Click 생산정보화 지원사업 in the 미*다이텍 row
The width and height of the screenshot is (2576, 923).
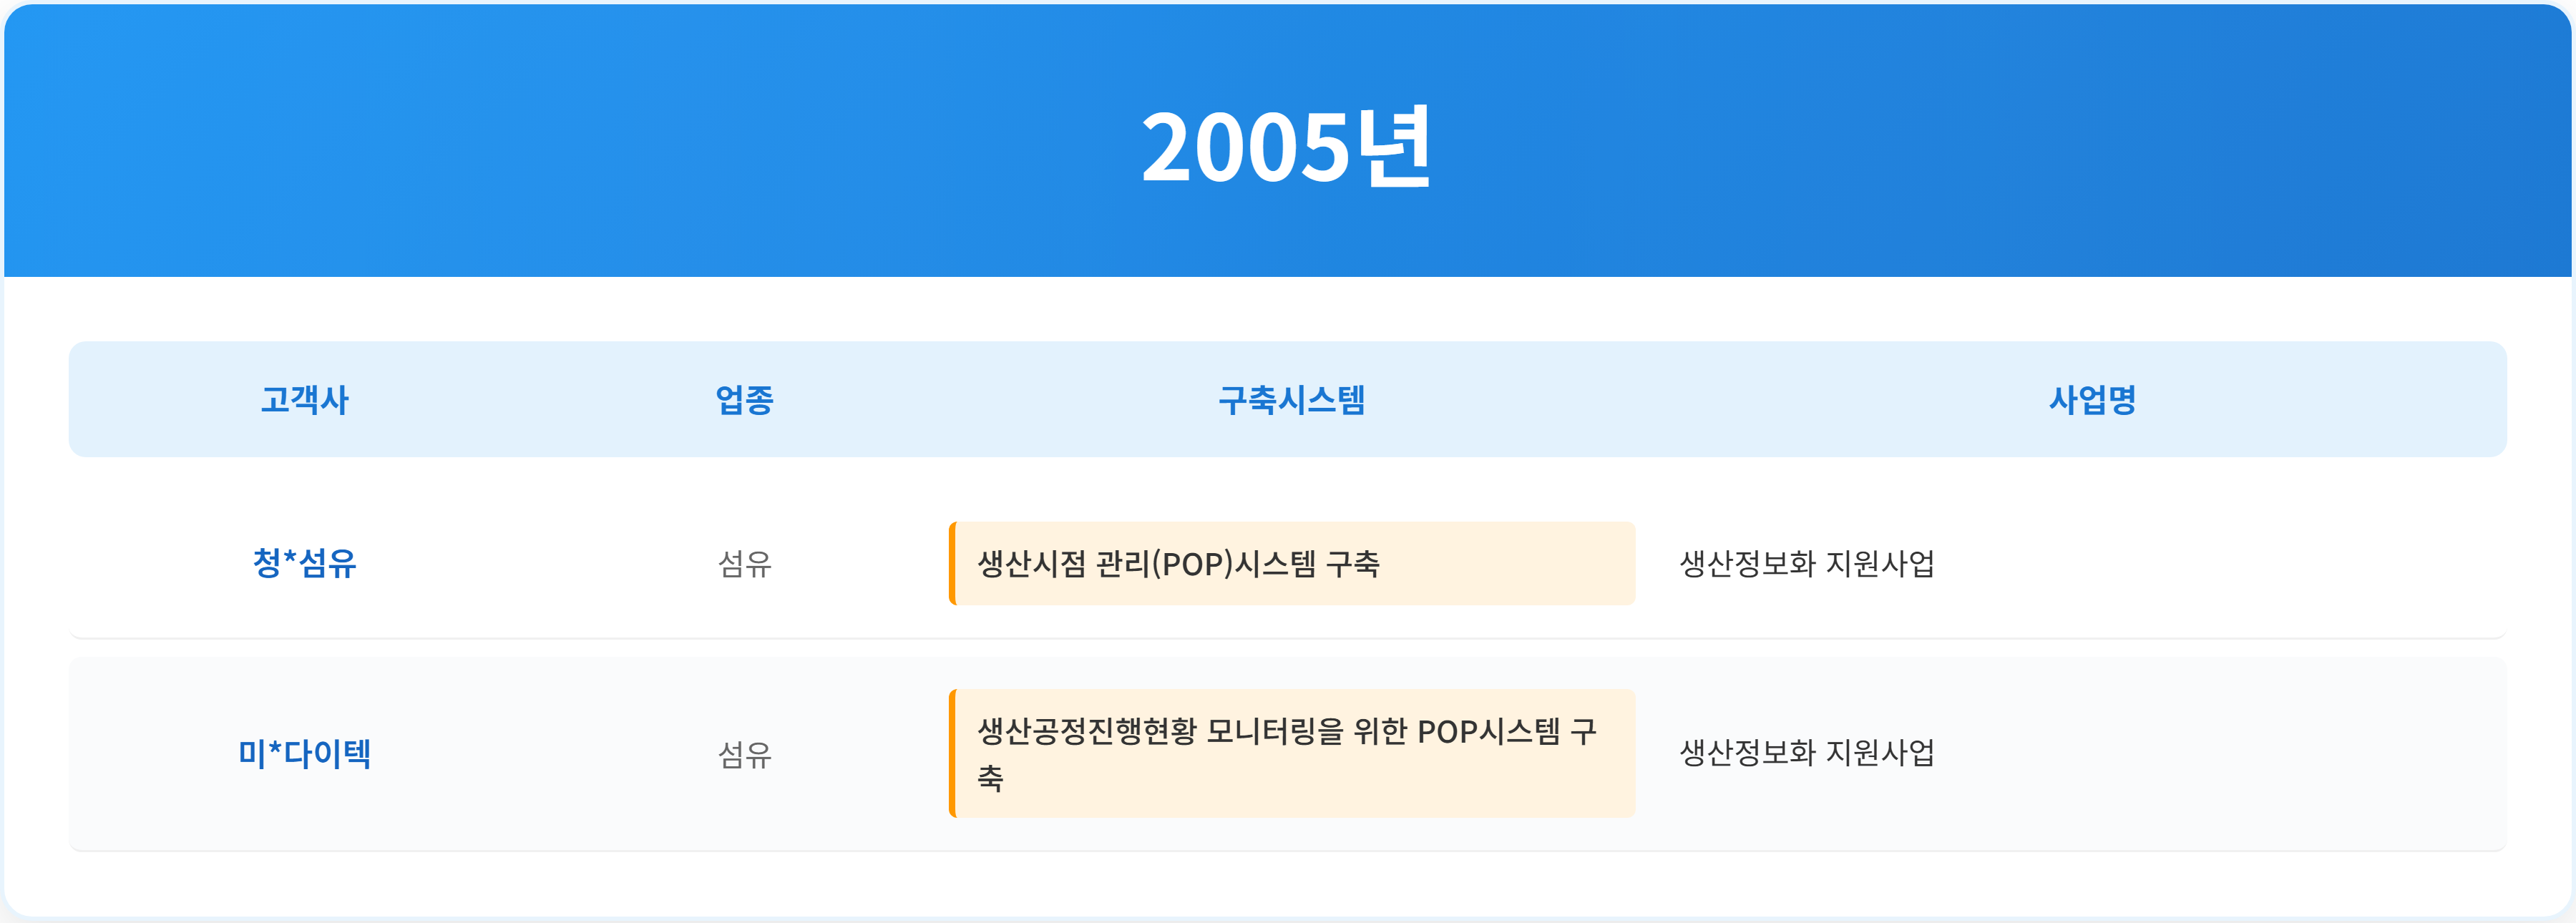[1806, 753]
